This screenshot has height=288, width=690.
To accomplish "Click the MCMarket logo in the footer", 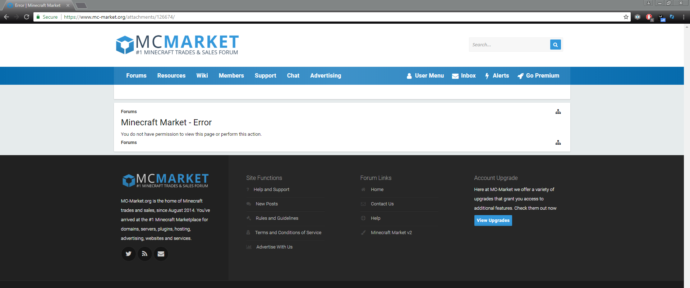I will point(165,180).
